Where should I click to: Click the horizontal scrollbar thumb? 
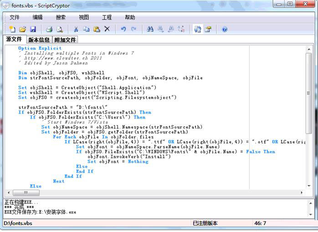pyautogui.click(x=26, y=193)
